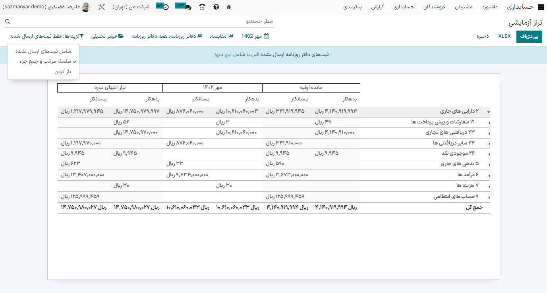Click the XLSX export button
This screenshot has height=293, width=547.
504,36
